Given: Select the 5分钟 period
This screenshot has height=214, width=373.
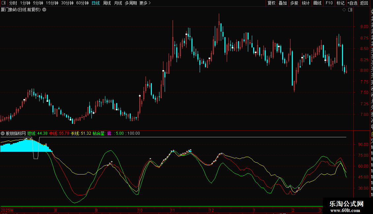Looking at the screenshot, I should pos(38,3).
